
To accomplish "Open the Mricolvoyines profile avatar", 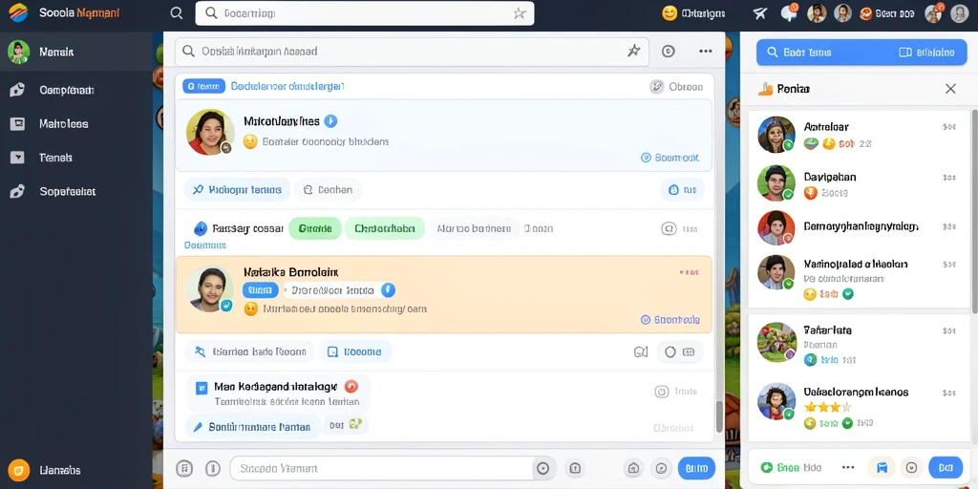I will coord(210,132).
